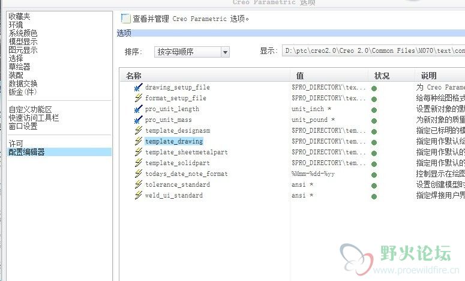Select 环境 in the sidebar

pyautogui.click(x=16, y=25)
